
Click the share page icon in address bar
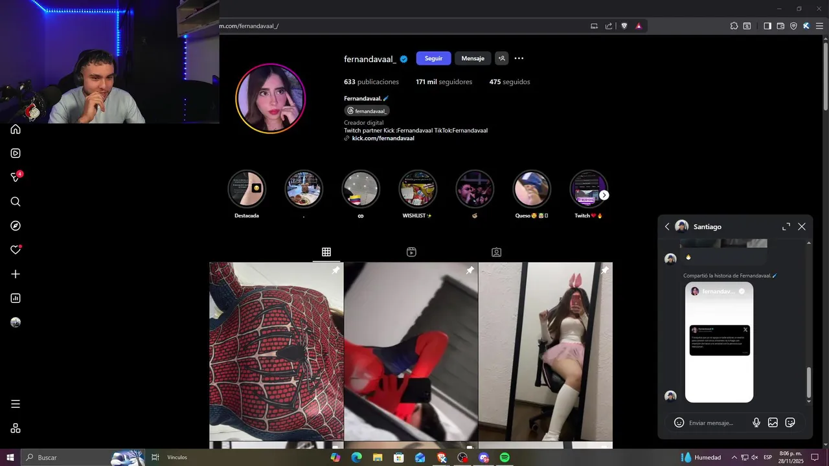coord(609,26)
